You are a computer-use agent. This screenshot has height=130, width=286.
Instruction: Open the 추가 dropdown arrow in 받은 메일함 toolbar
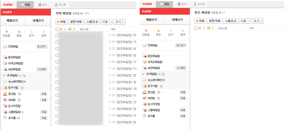[262, 21]
